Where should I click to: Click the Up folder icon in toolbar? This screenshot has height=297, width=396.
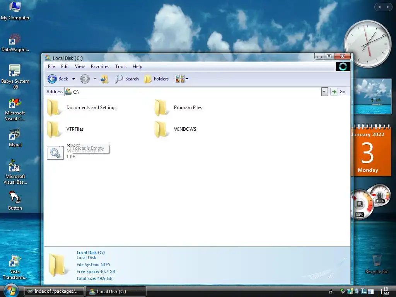click(x=104, y=79)
